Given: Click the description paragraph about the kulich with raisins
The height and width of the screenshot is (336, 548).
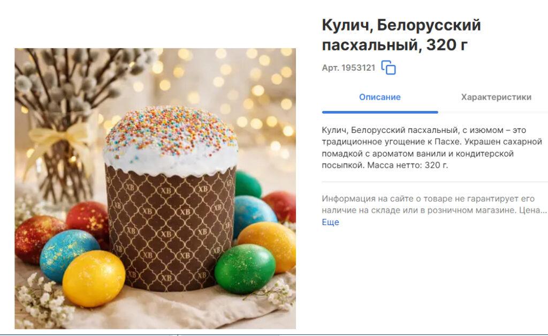Looking at the screenshot, I should pos(432,147).
